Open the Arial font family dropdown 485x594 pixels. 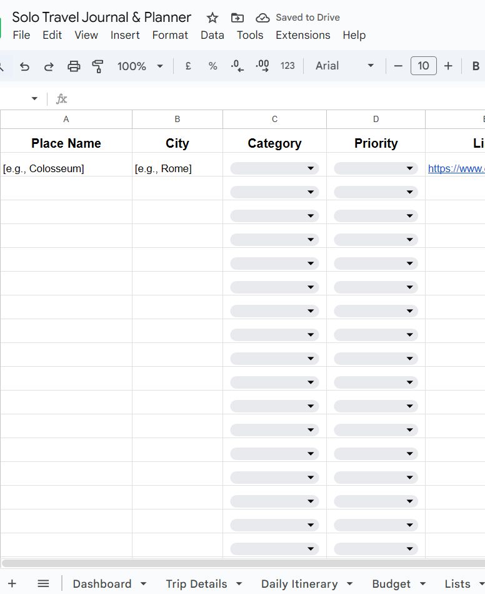(x=344, y=66)
